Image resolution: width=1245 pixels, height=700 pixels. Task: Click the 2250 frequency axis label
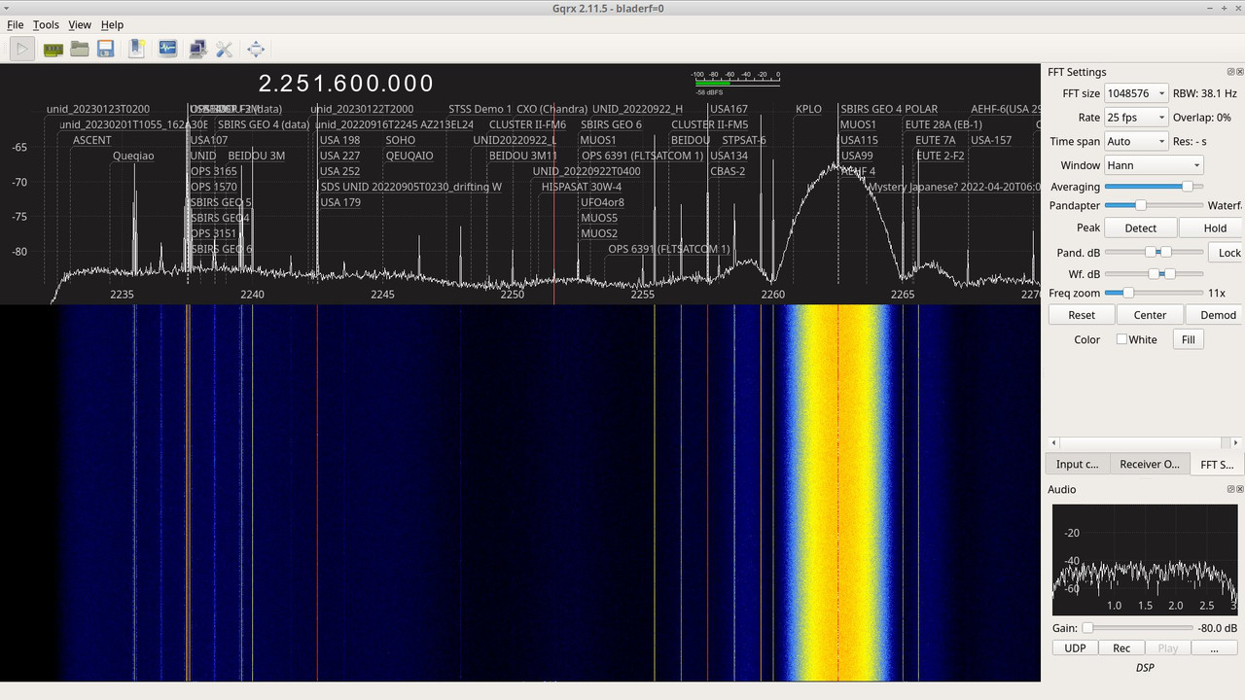tap(513, 294)
